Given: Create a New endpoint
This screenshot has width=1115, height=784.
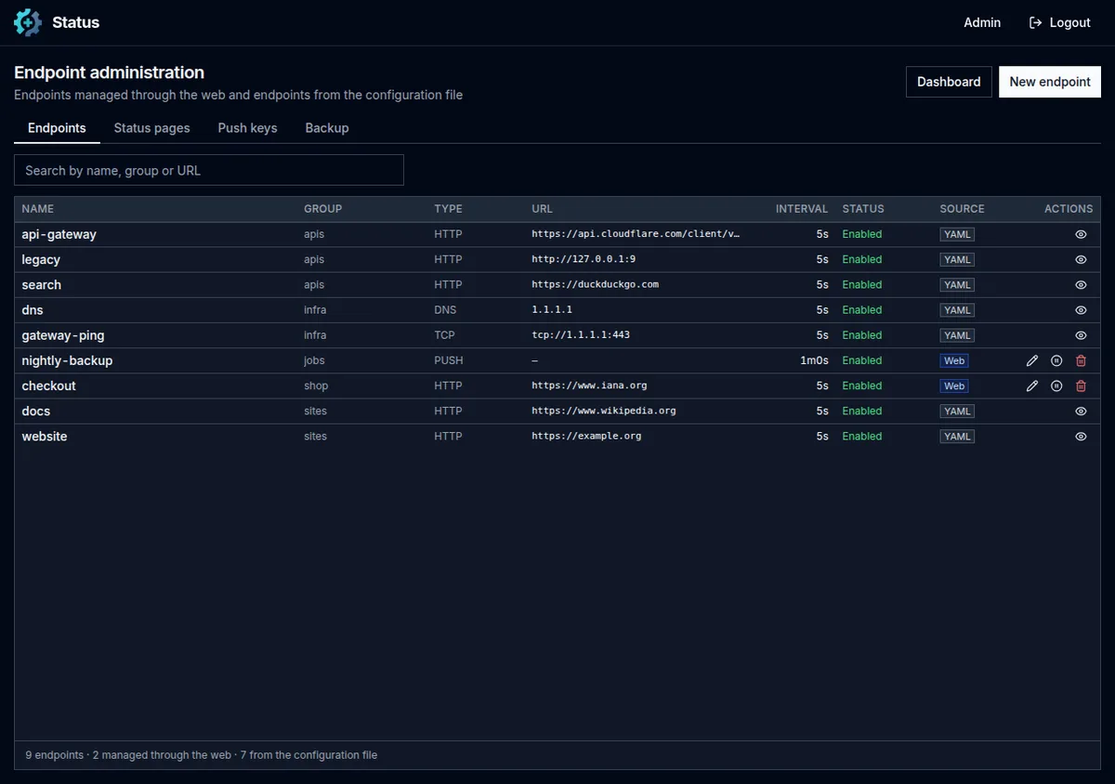Looking at the screenshot, I should pos(1050,82).
